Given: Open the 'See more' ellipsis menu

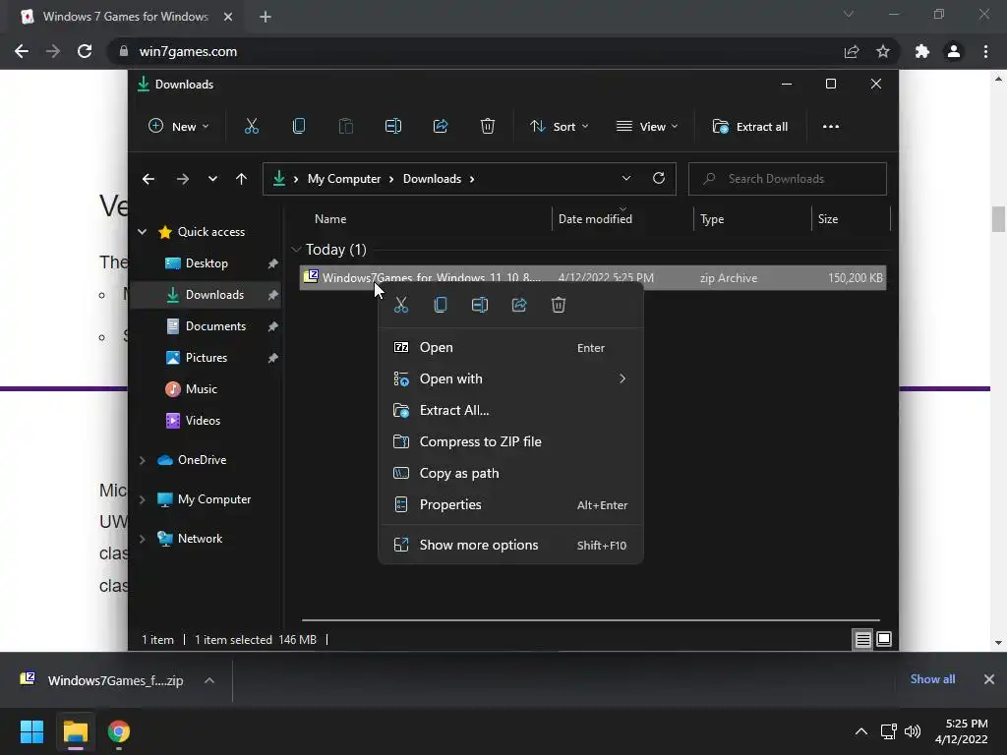Looking at the screenshot, I should 831,127.
